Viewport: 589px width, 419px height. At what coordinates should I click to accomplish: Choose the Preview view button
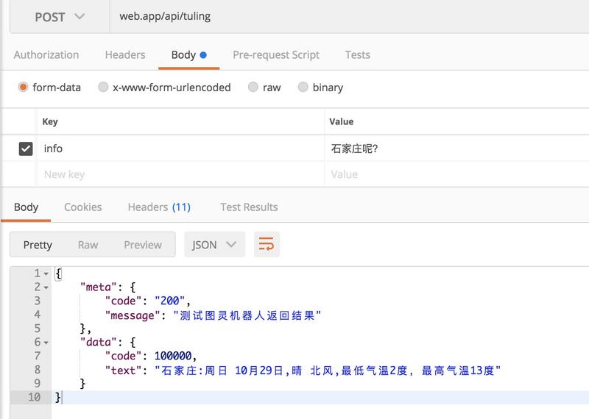pyautogui.click(x=143, y=245)
